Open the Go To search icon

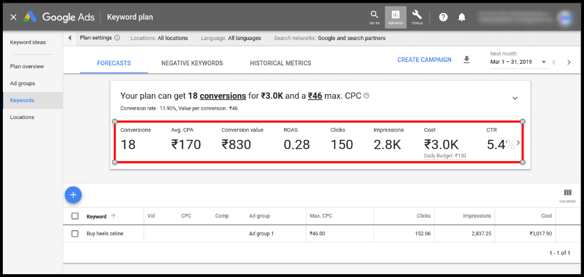(374, 17)
